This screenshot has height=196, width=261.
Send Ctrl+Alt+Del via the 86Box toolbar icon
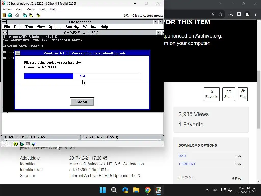25,16
